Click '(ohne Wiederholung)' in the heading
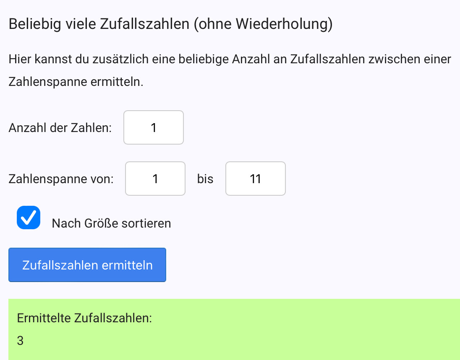 [x=263, y=24]
